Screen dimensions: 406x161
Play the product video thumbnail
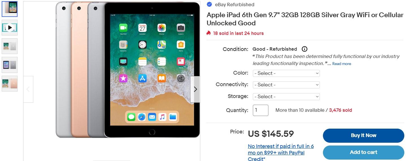coord(10,28)
